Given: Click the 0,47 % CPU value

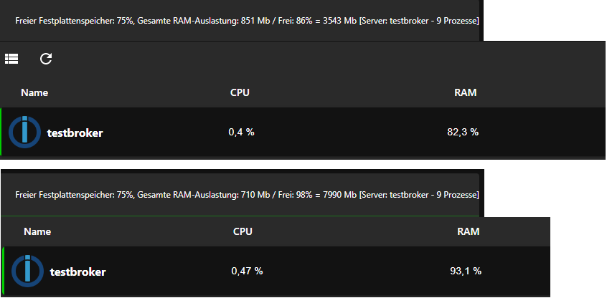Looking at the screenshot, I should coord(247,271).
